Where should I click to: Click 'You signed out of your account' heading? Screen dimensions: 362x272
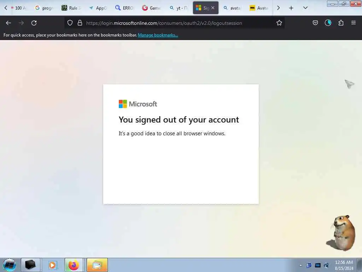point(179,120)
